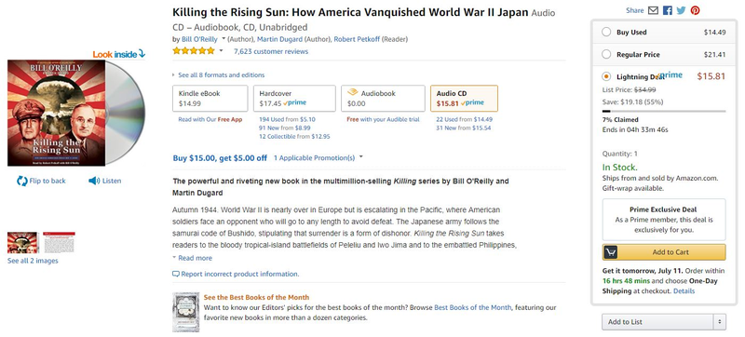Screen dimensions: 745x337
Task: Share on Pinterest icon
Action: pyautogui.click(x=695, y=10)
